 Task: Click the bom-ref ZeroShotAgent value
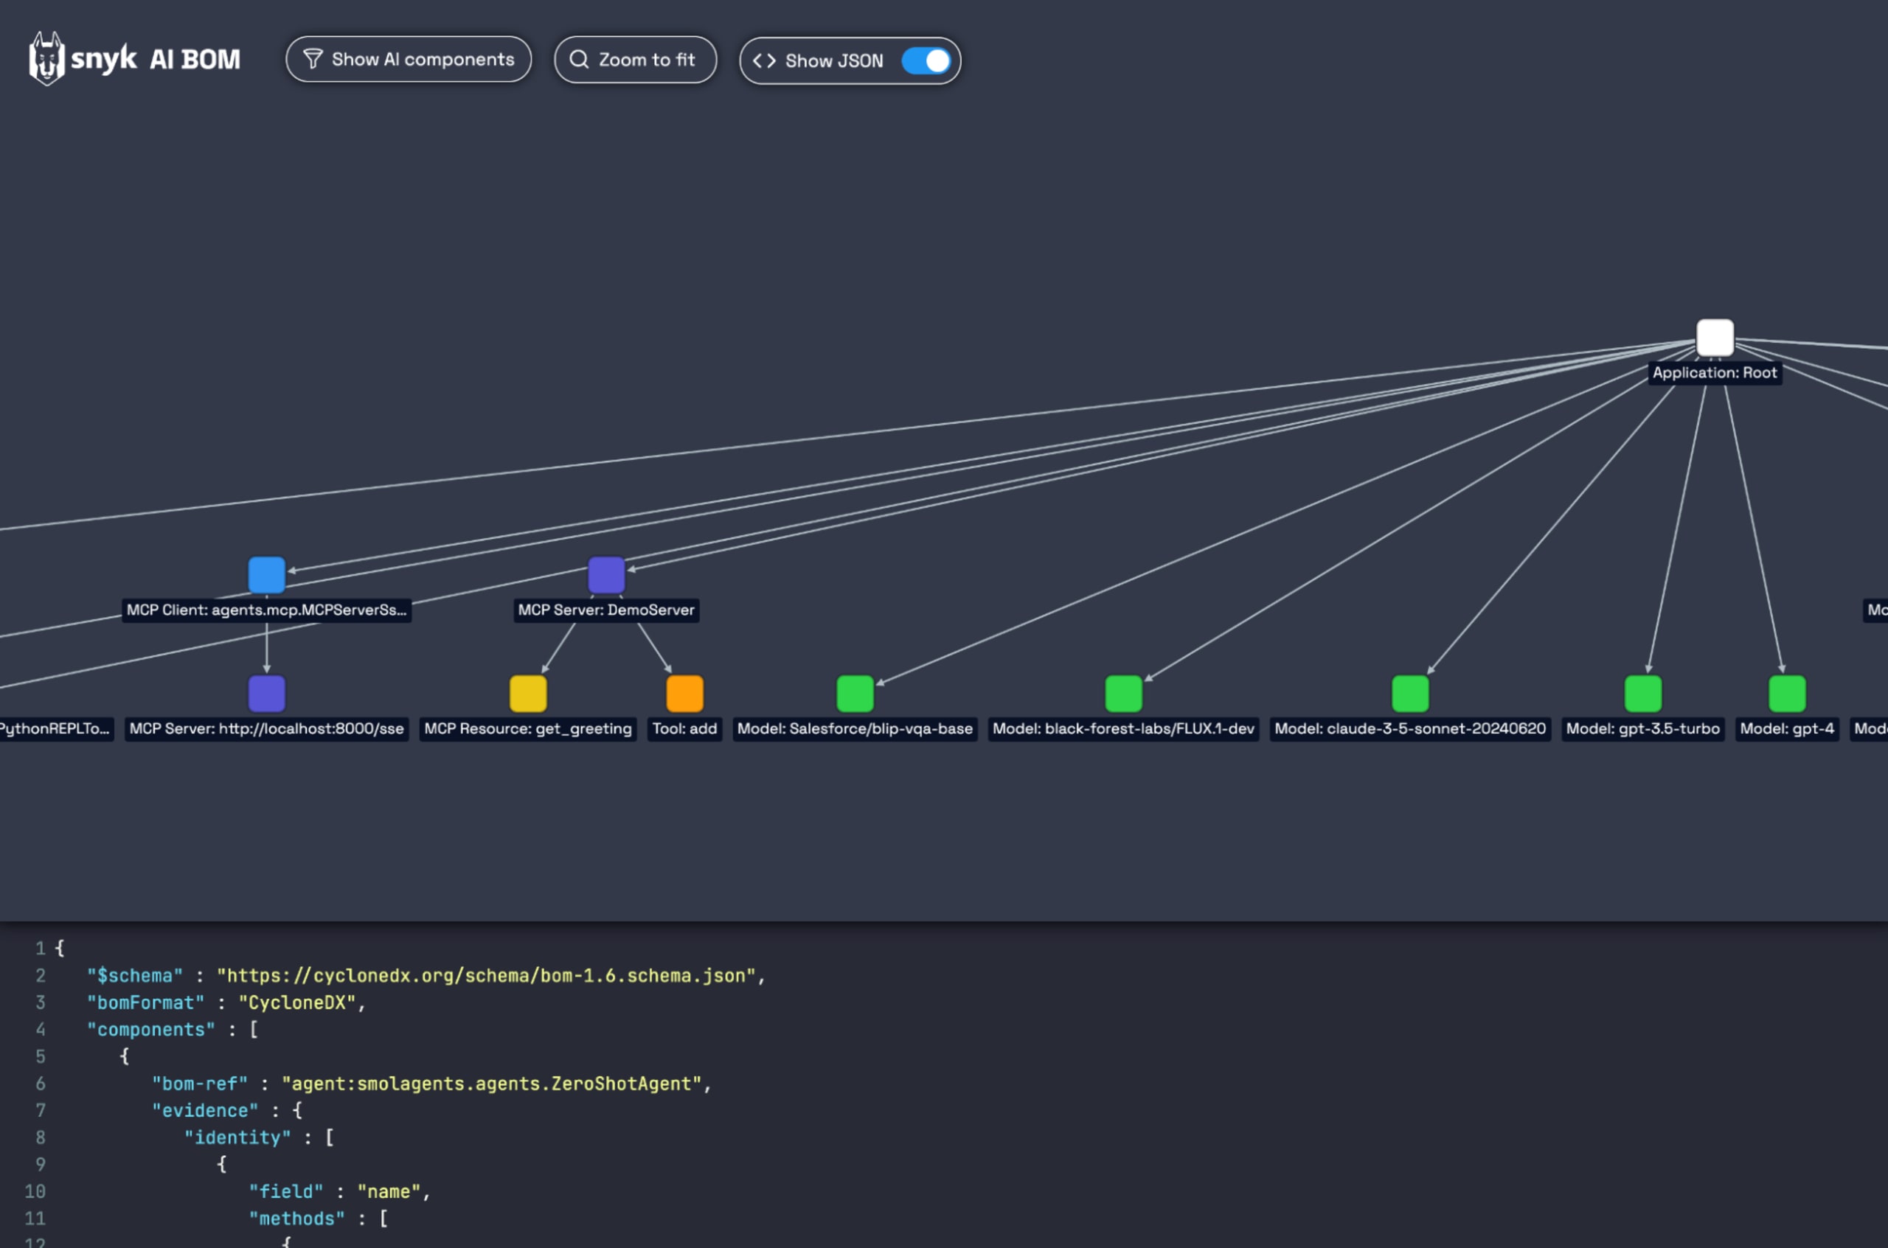pos(491,1084)
